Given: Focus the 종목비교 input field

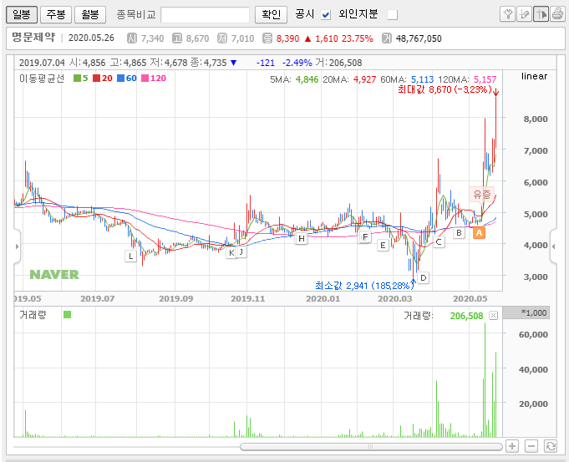Looking at the screenshot, I should 205,15.
